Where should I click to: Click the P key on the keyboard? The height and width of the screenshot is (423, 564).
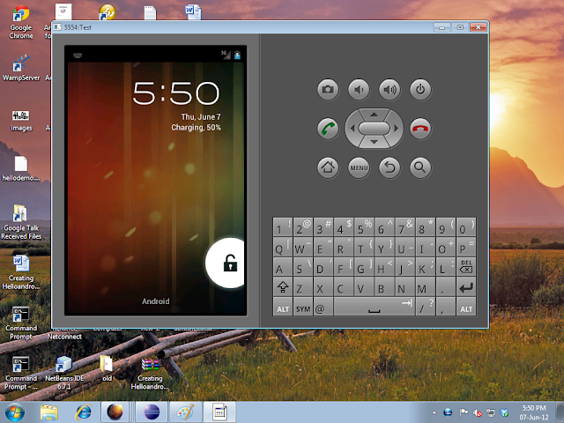point(466,247)
